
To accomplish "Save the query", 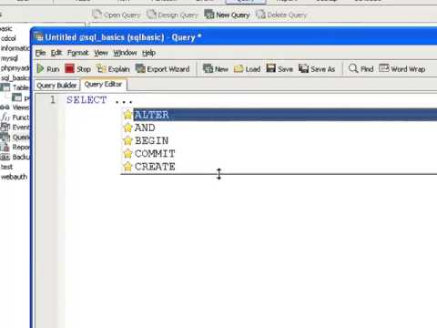I will (279, 69).
